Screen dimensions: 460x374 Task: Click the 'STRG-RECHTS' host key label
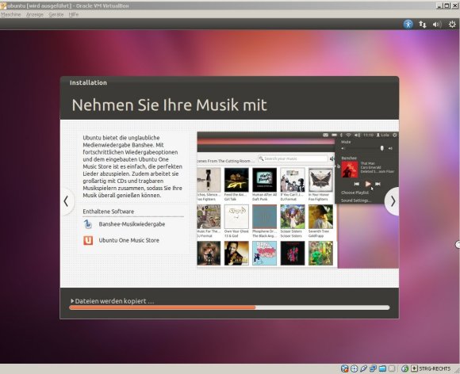coord(435,368)
